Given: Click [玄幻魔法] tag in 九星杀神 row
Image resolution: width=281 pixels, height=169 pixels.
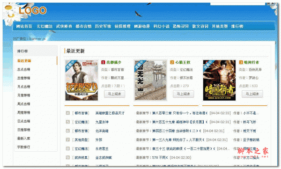Looking at the screenshot, I should 81,122.
